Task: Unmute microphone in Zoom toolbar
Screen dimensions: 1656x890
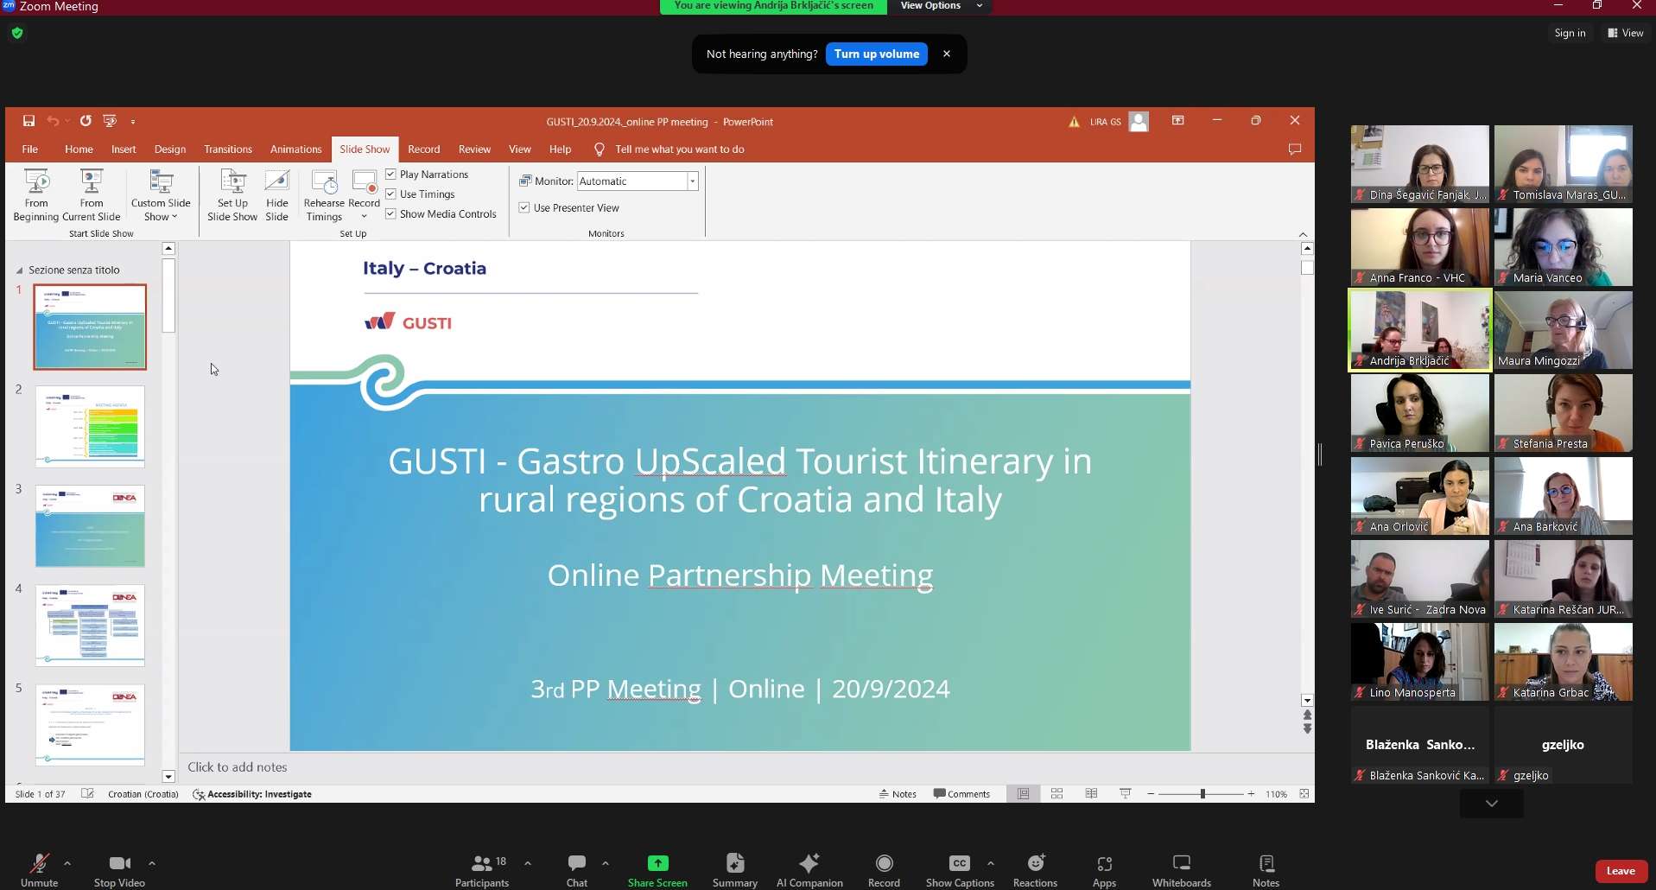Action: [x=39, y=870]
